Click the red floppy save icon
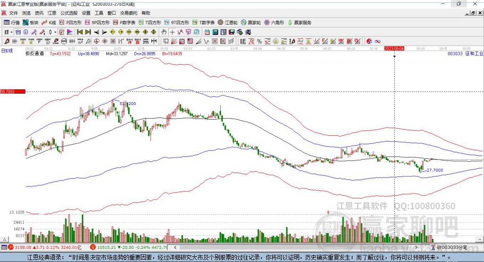 tap(232, 32)
